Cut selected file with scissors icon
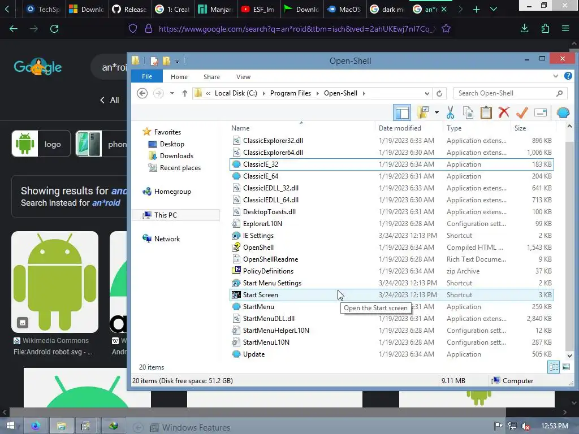 450,112
